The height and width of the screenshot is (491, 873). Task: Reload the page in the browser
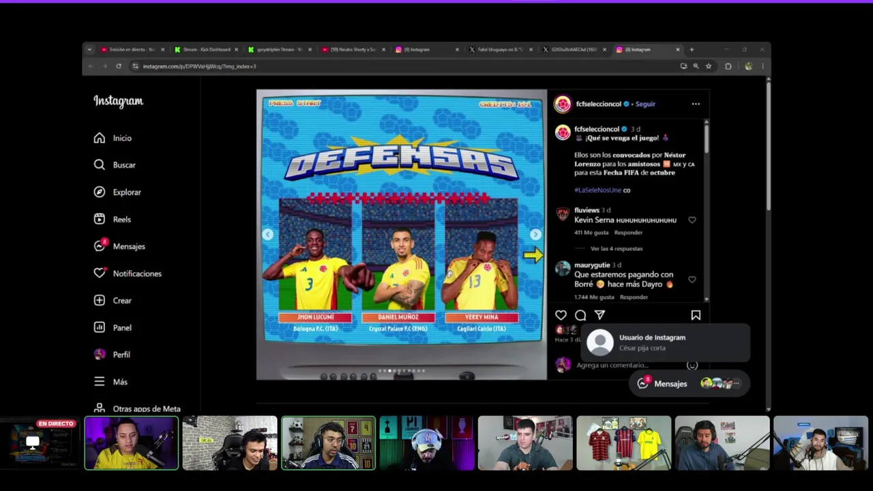[119, 66]
